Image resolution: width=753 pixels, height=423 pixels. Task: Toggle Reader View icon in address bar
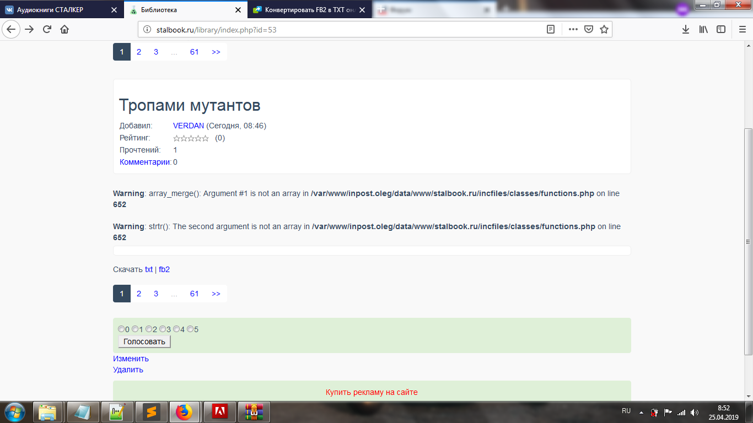click(550, 30)
